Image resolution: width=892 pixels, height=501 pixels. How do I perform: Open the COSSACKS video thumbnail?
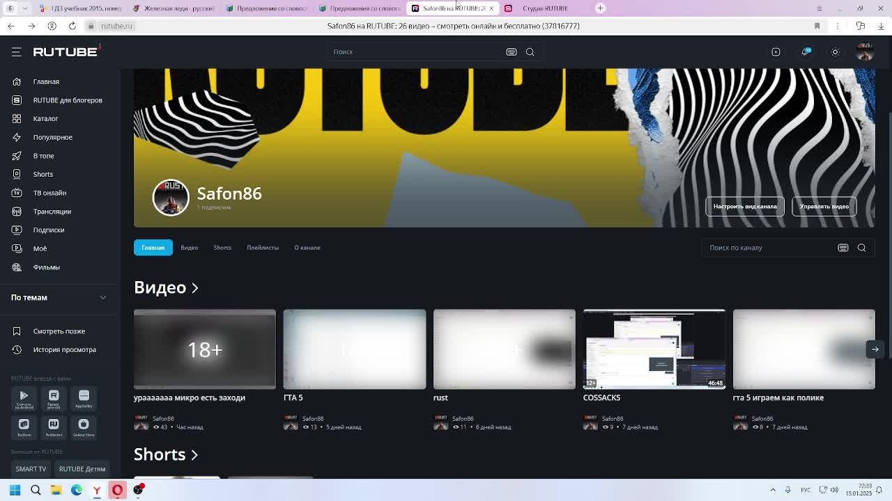pos(654,349)
